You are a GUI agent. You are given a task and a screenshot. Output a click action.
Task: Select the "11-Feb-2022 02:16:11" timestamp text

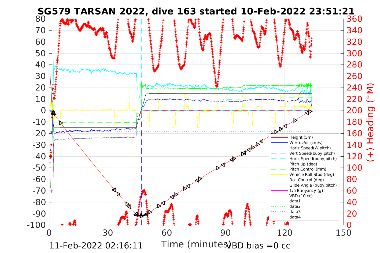(96, 246)
